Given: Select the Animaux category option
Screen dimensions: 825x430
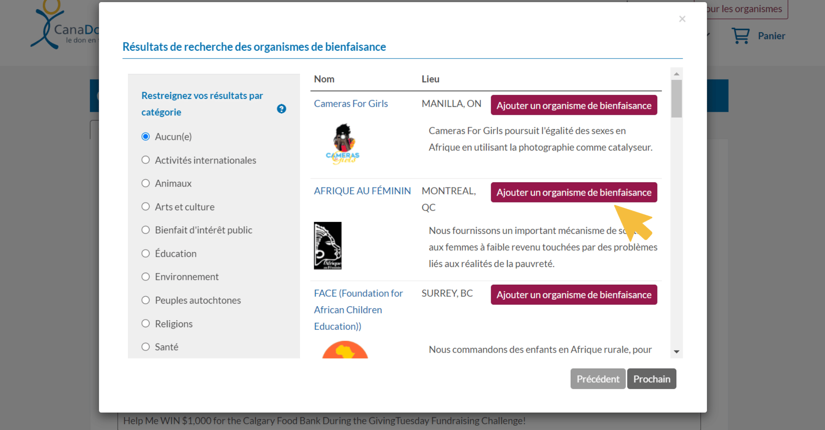Looking at the screenshot, I should (x=146, y=184).
